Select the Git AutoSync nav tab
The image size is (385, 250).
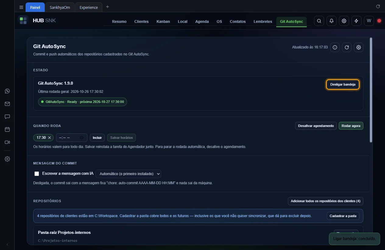[x=291, y=21]
